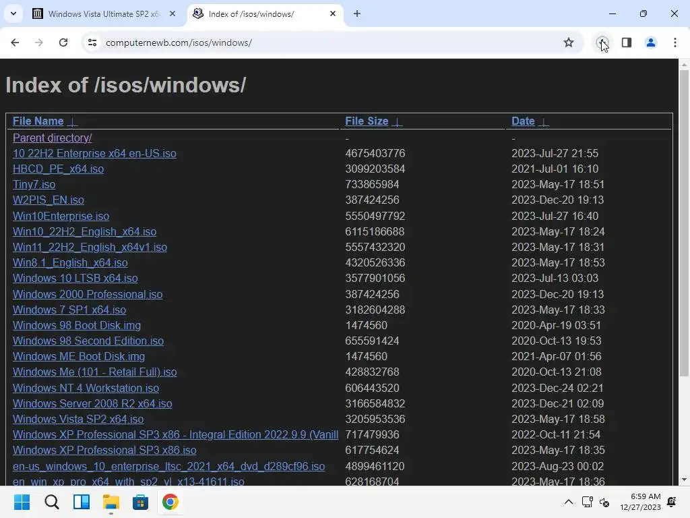Open the W2PIS_EN.iso link

[49, 200]
